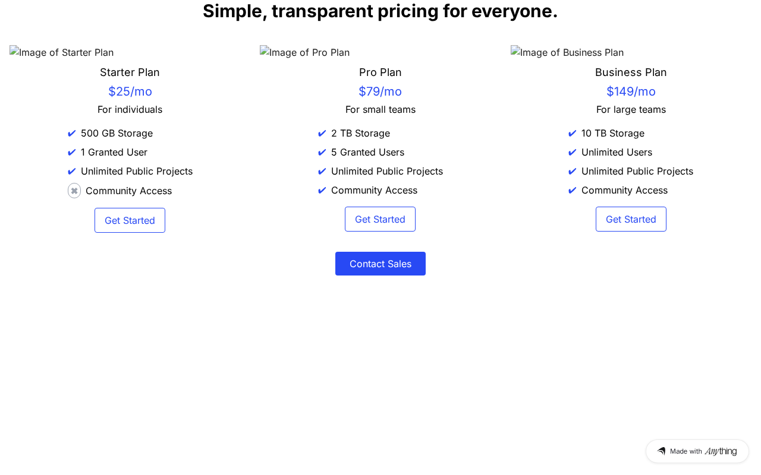Click the checkmark next to 10 TB Storage
This screenshot has height=475, width=761.
point(573,134)
